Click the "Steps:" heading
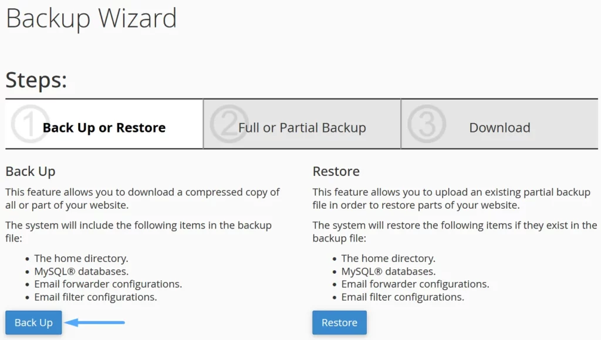Screen dimensions: 601x340 [x=36, y=80]
